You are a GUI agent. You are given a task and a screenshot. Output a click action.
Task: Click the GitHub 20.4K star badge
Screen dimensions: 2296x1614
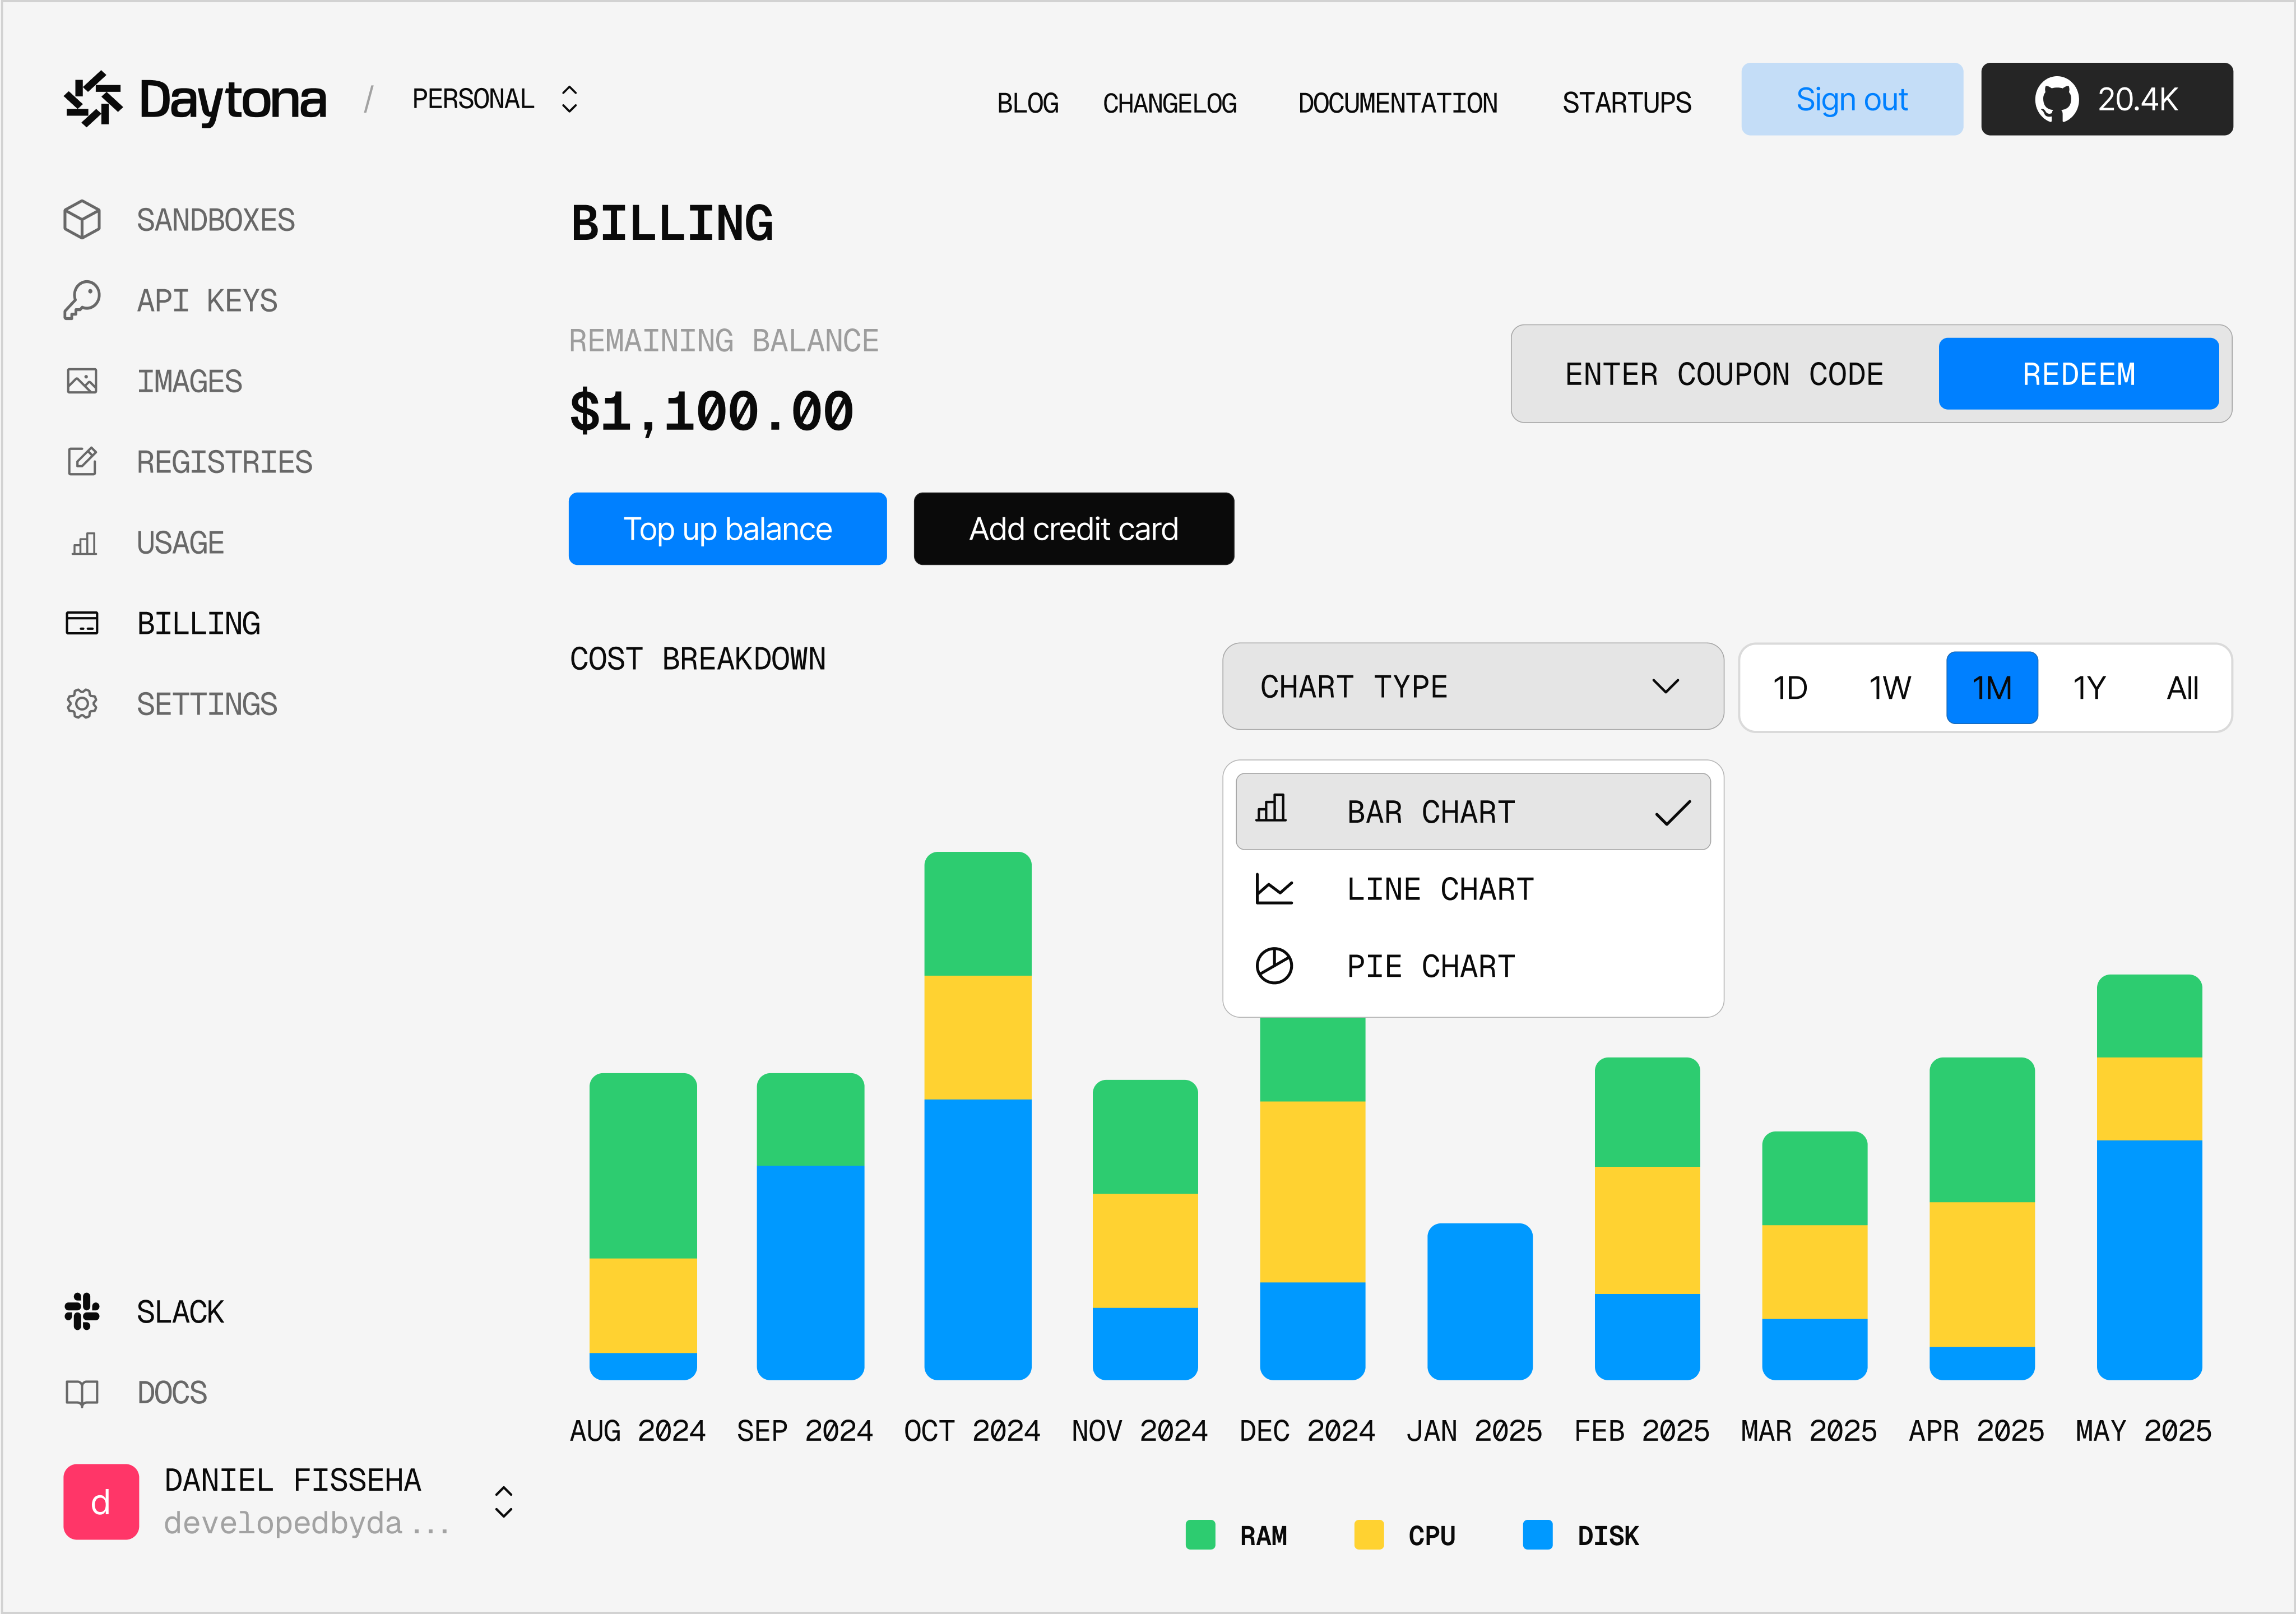point(2106,99)
